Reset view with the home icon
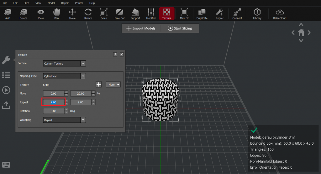 (301, 32)
